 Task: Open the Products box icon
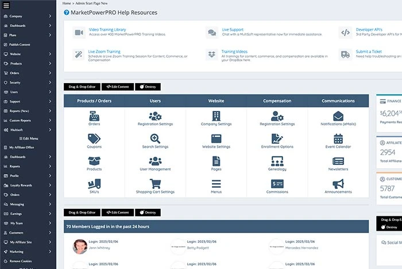[94, 161]
